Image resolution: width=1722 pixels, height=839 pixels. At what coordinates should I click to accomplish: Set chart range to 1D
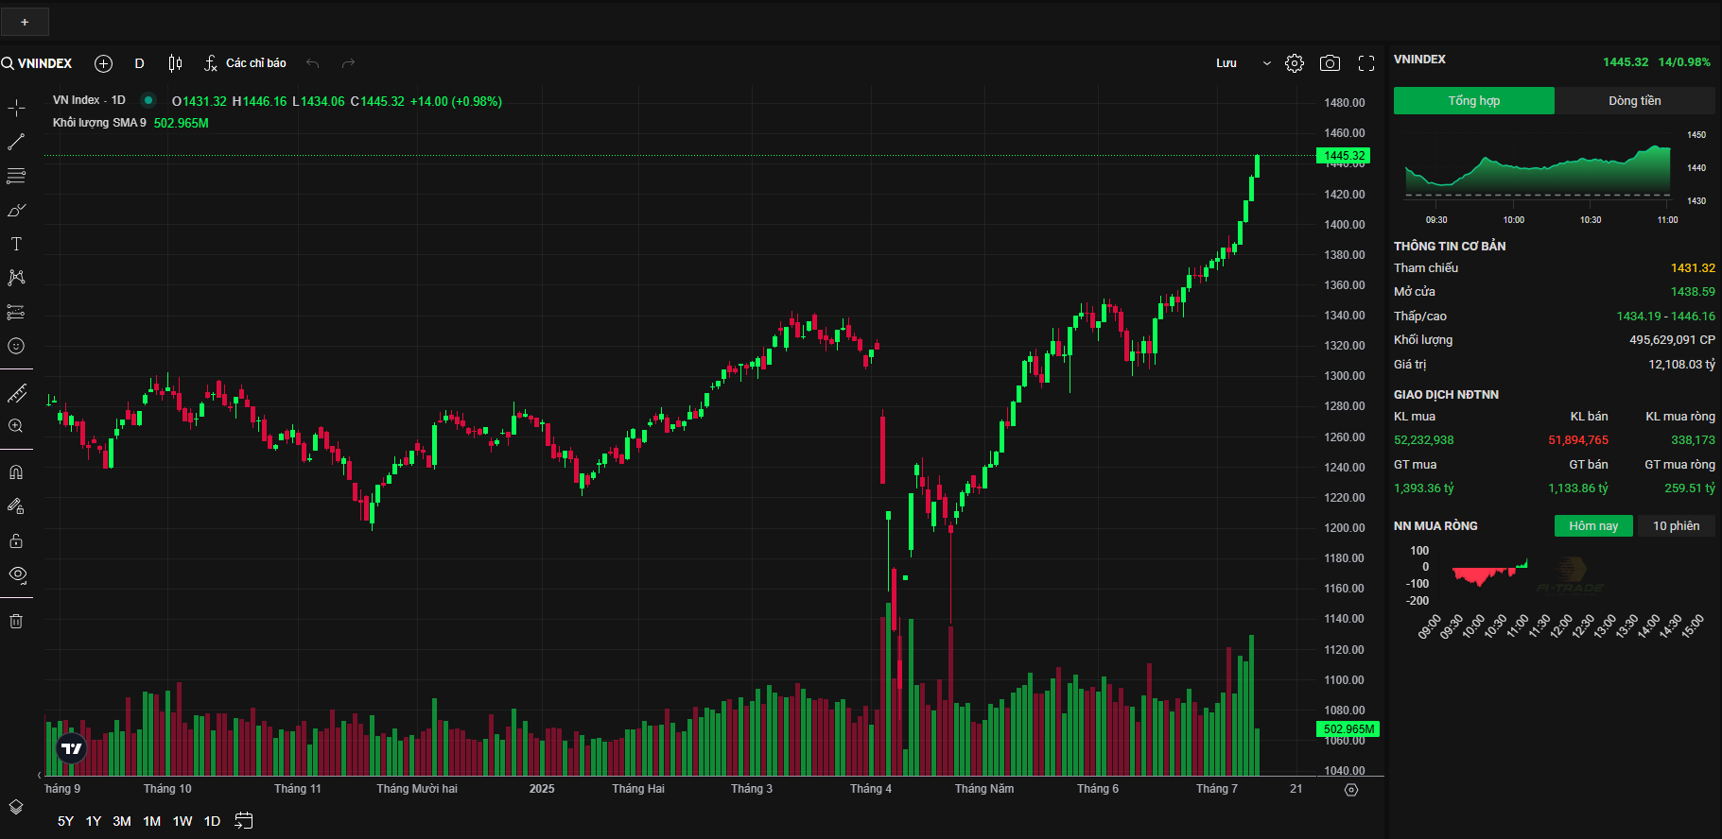coord(212,821)
